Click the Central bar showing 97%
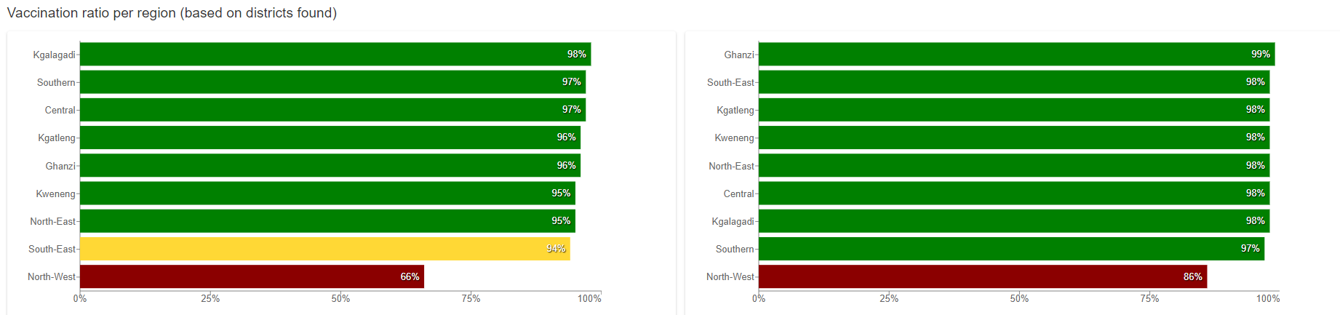 pyautogui.click(x=332, y=110)
